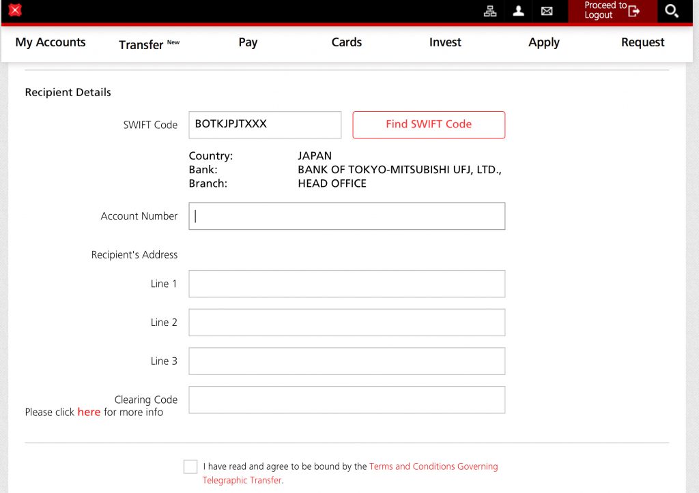This screenshot has height=493, width=699.
Task: Click the 'HEAD OFFICE' branch value
Action: pyautogui.click(x=332, y=183)
